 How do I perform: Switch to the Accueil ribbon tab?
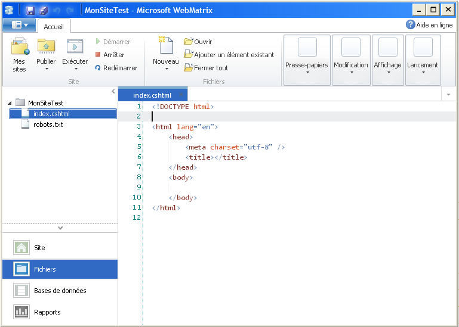(54, 26)
